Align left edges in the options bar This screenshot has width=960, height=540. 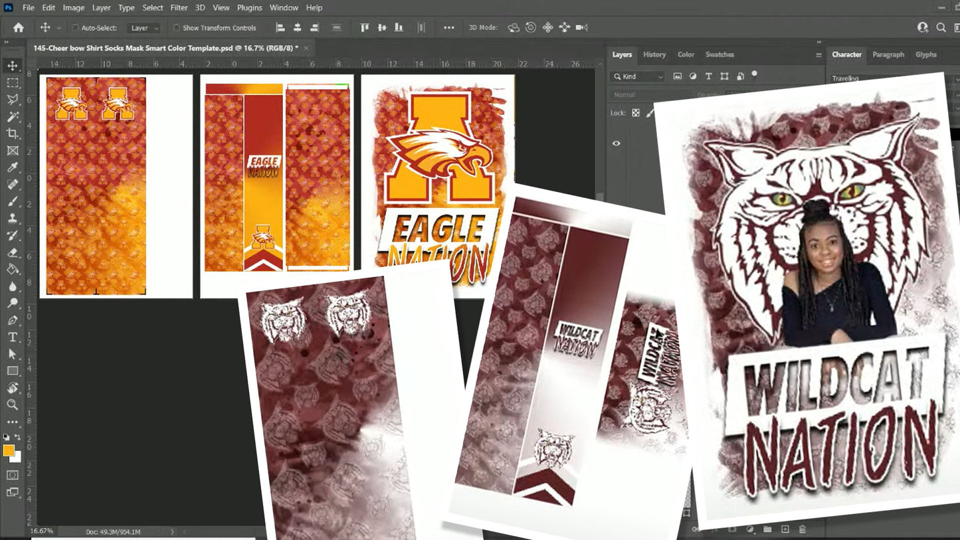[x=280, y=28]
